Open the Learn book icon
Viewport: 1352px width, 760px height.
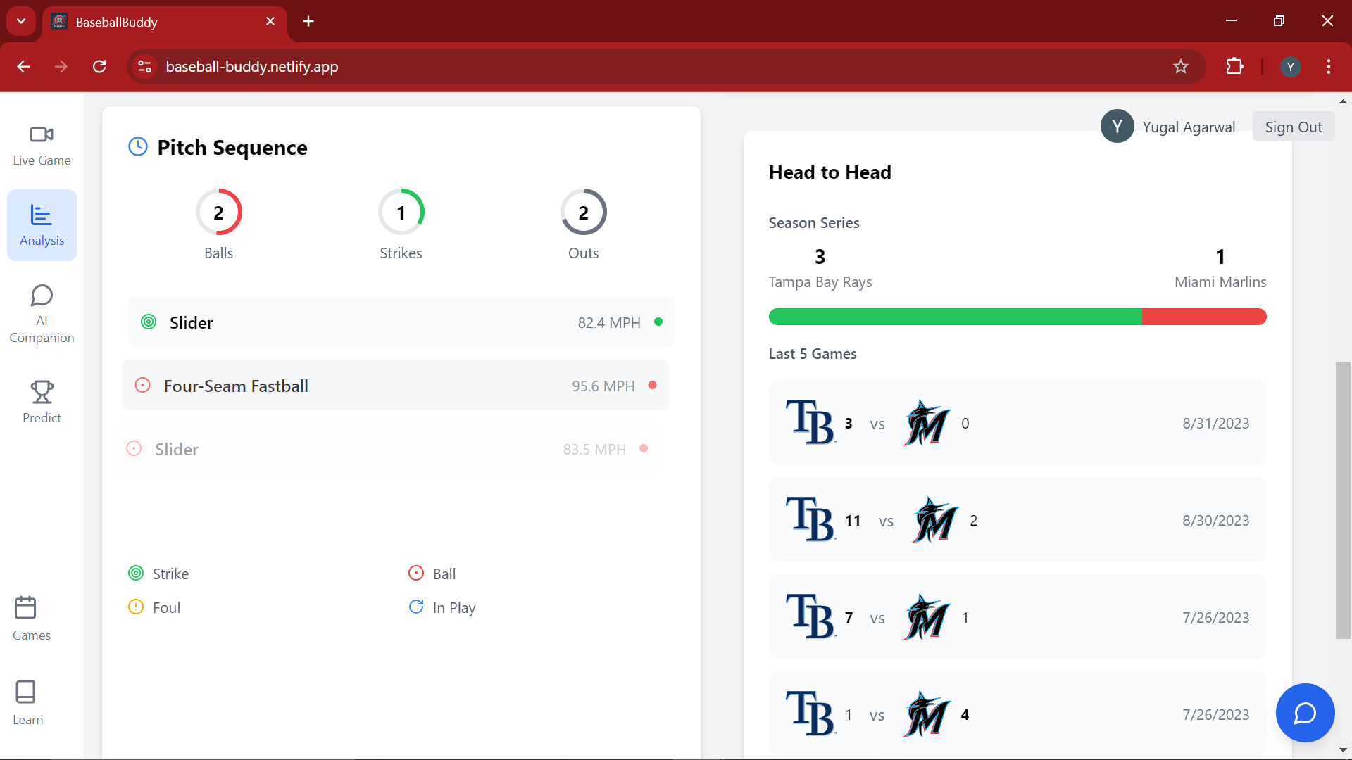click(25, 692)
